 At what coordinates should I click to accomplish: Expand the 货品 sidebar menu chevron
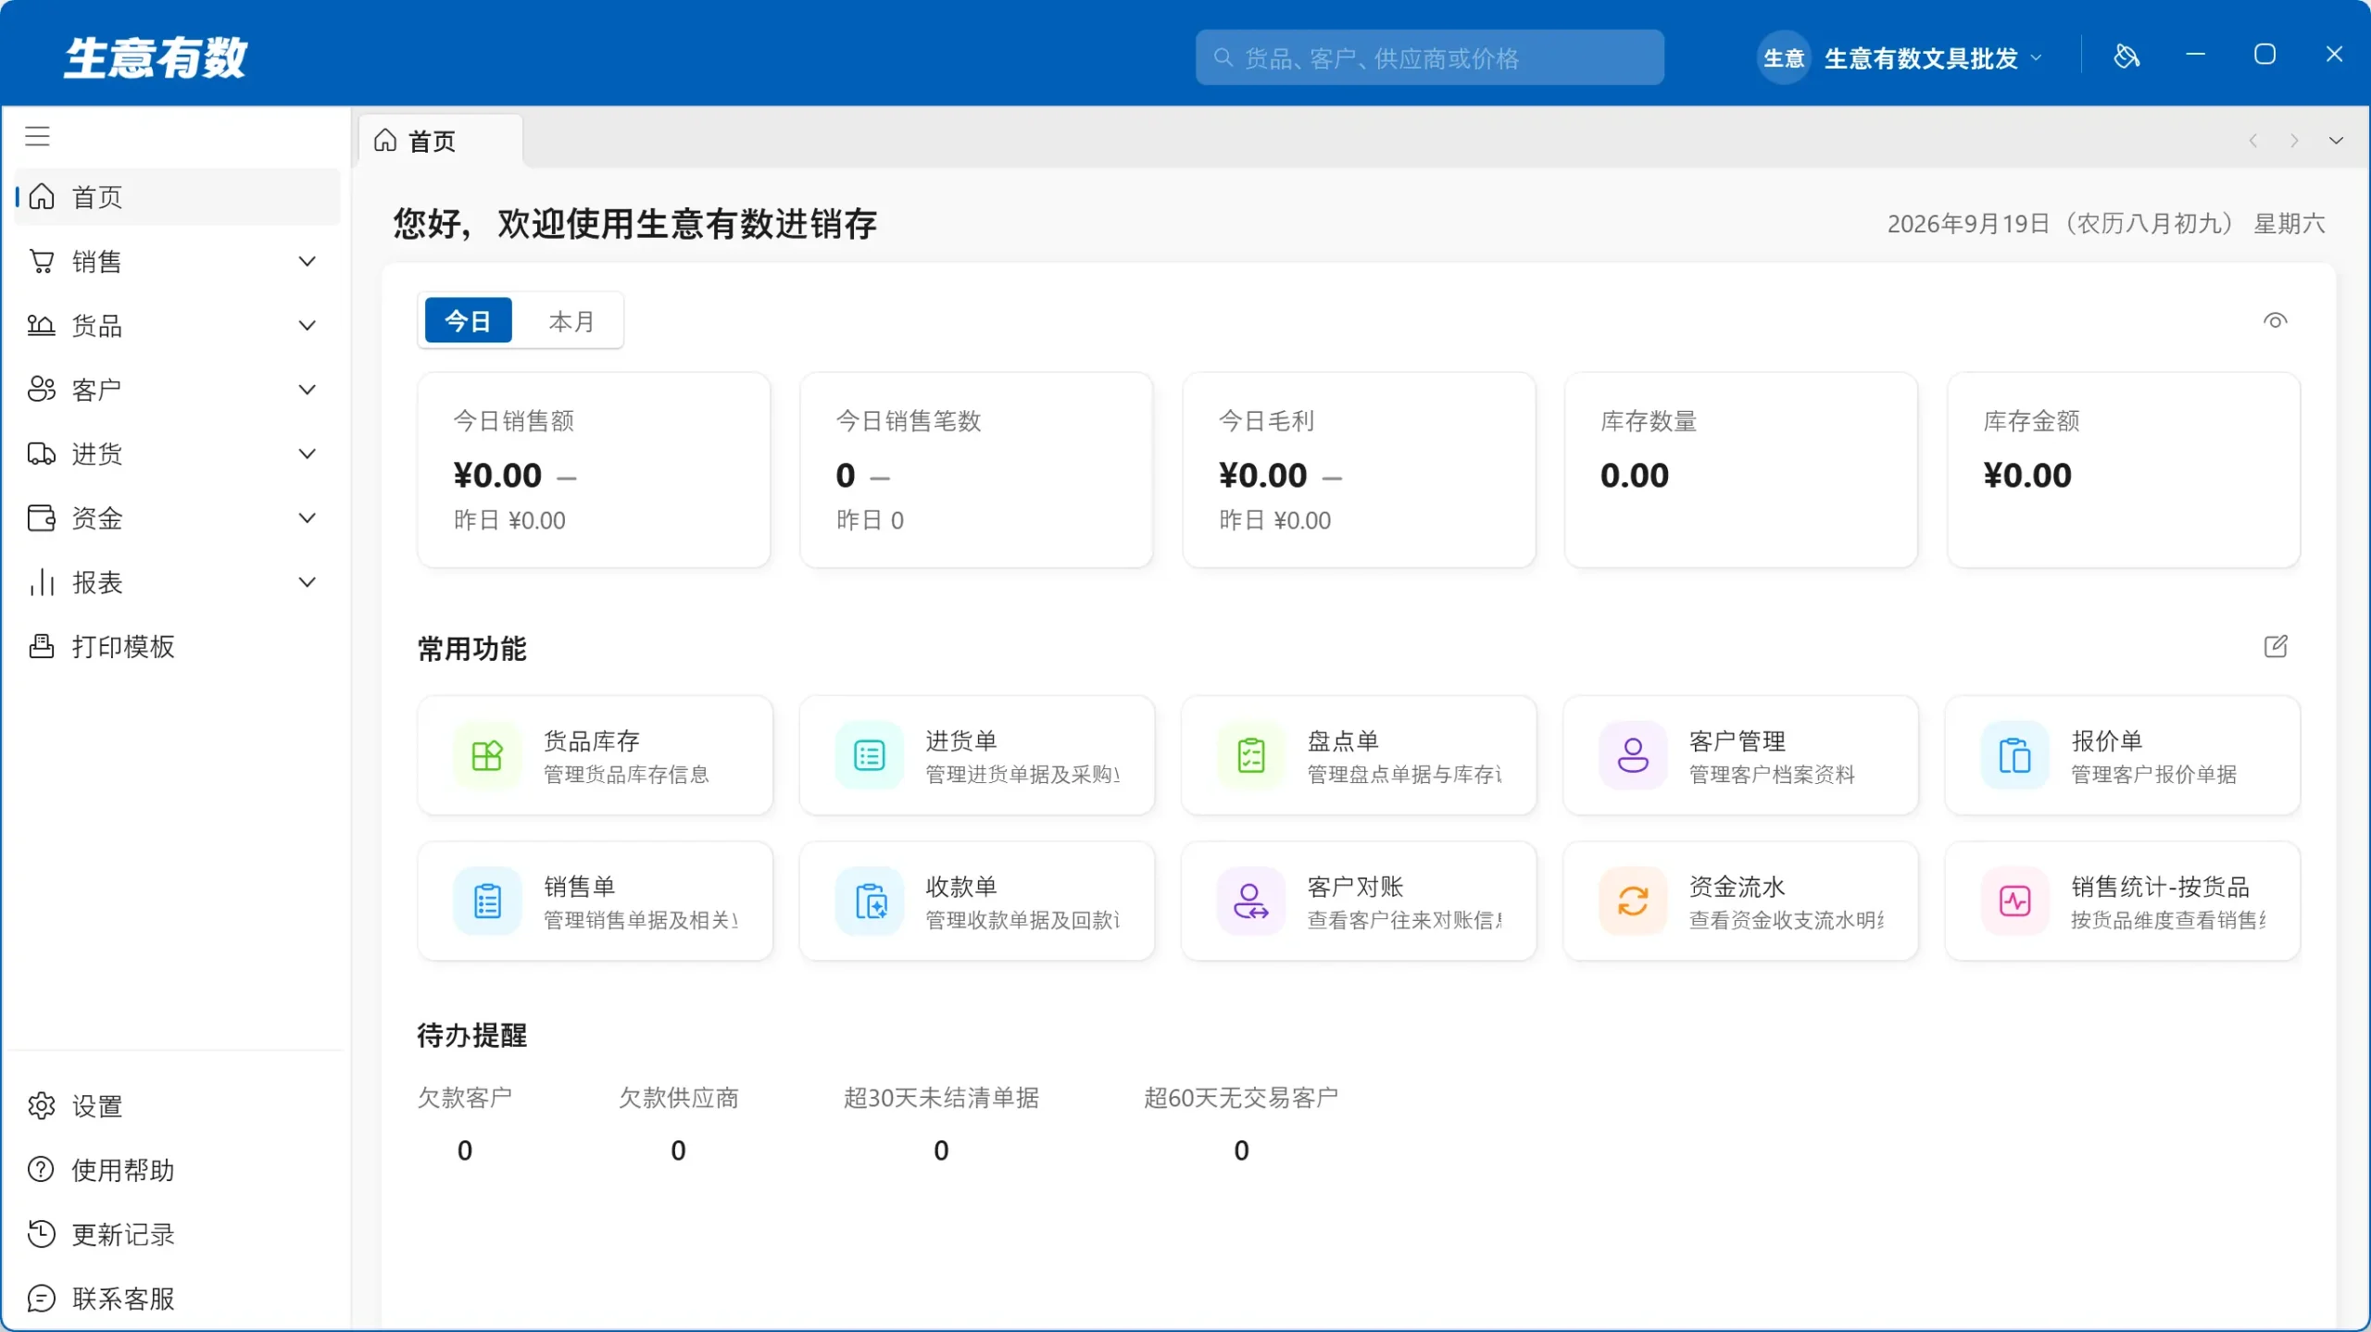(307, 326)
